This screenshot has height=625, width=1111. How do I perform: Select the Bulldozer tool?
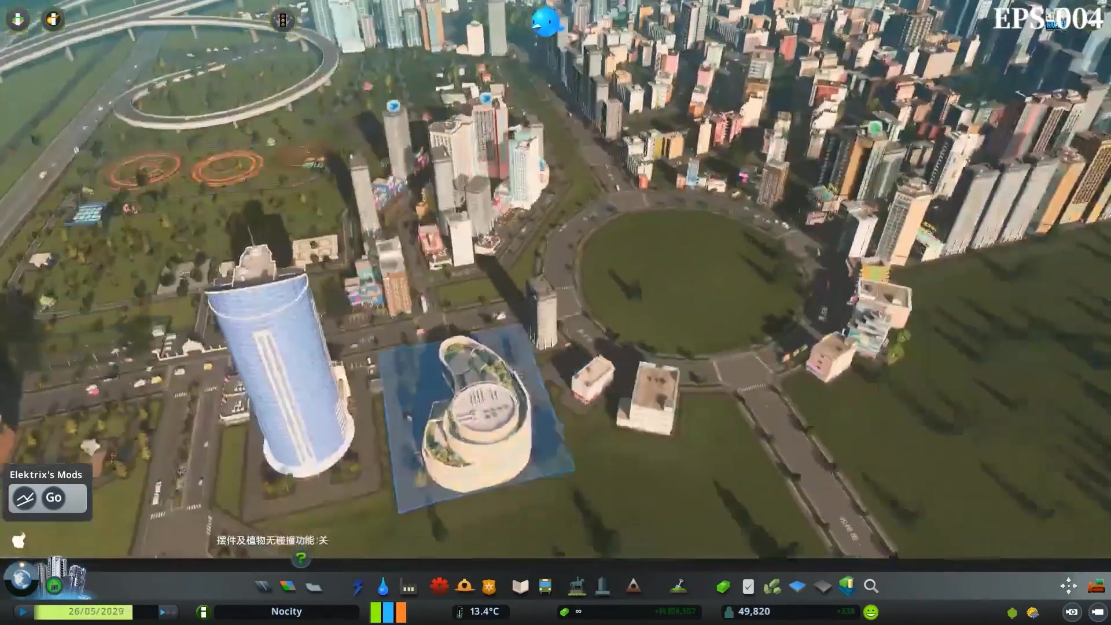pyautogui.click(x=1096, y=586)
